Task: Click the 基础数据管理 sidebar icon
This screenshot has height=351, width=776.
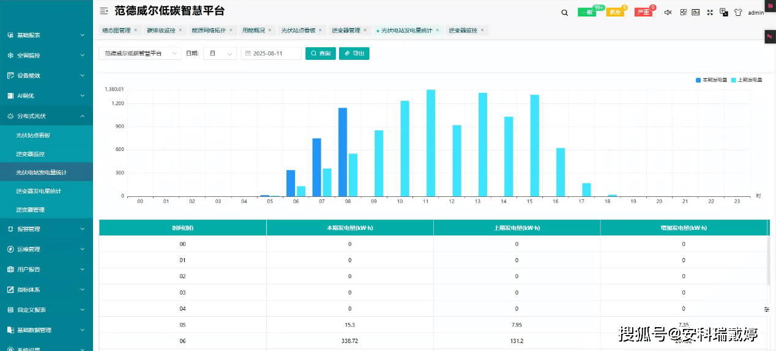Action: (10, 330)
